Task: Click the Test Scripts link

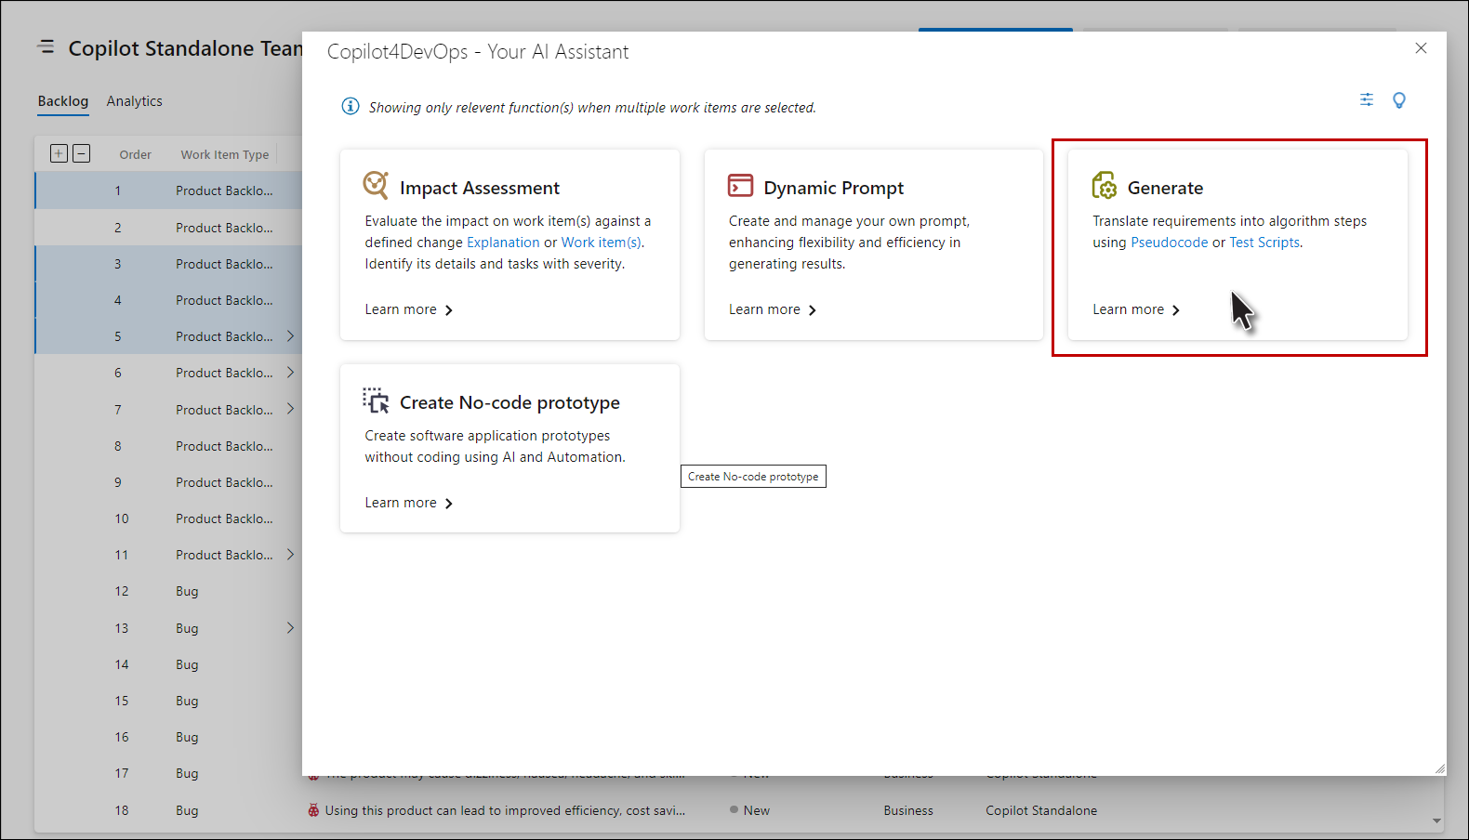Action: pos(1264,243)
